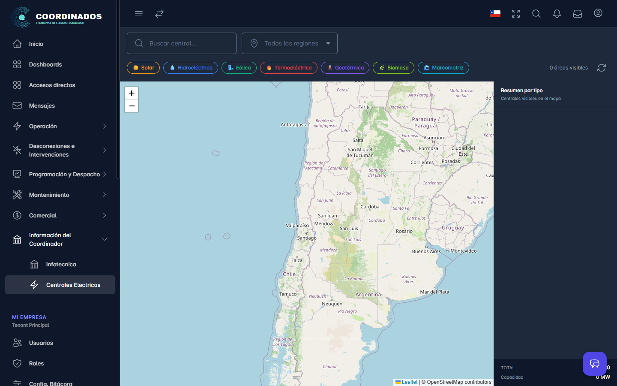Open Infotecnica submenu item
Screen dimensions: 617x386
(x=60, y=264)
